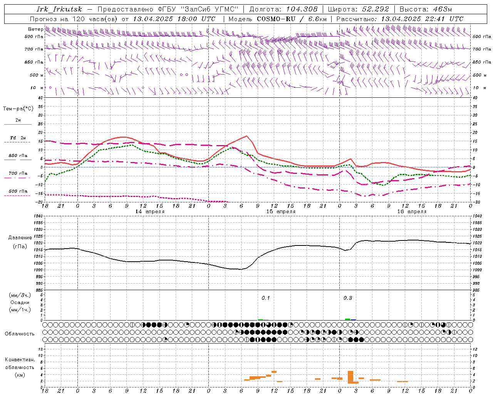This screenshot has width=493, height=394.
Task: Click the 0.3 precipitation amount value
Action: point(348,298)
